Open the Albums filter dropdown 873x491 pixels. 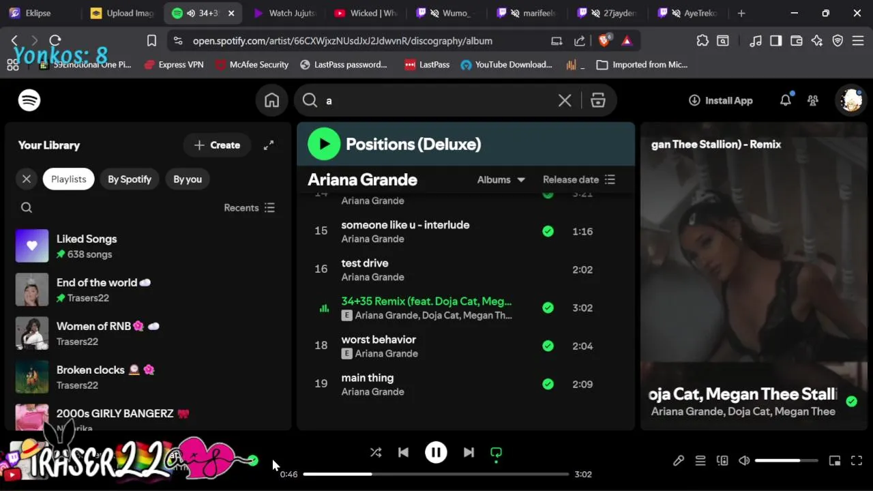(x=501, y=180)
